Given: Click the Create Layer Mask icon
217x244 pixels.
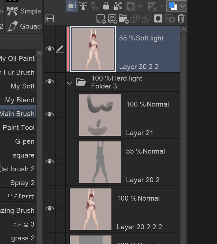Looking at the screenshot, I should (x=158, y=19).
